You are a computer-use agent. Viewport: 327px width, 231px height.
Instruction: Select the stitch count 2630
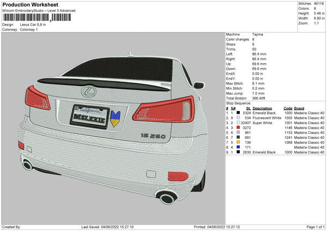(247, 152)
